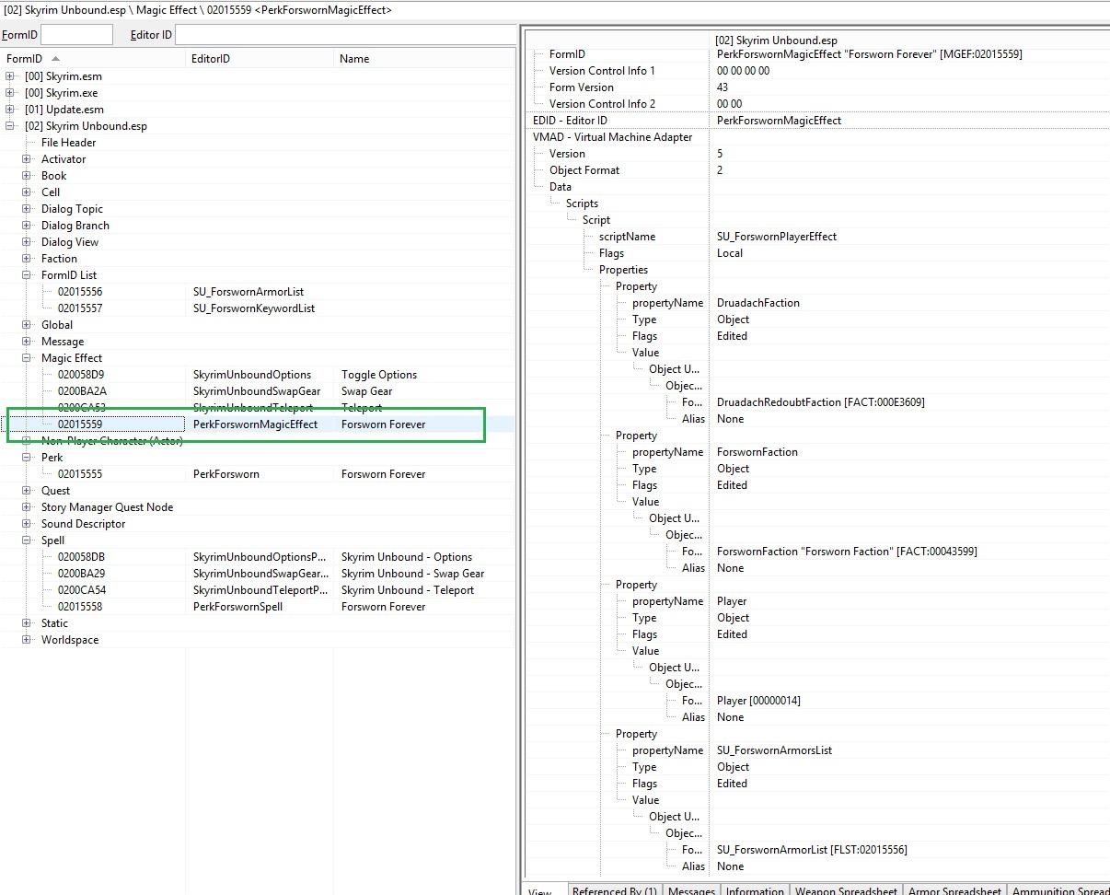Collapse the Spell group

click(27, 540)
